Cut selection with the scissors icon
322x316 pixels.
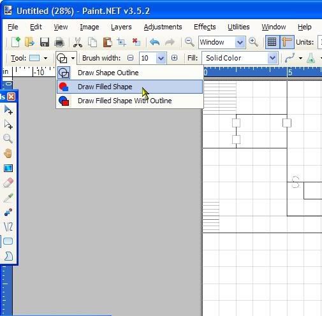click(x=78, y=42)
